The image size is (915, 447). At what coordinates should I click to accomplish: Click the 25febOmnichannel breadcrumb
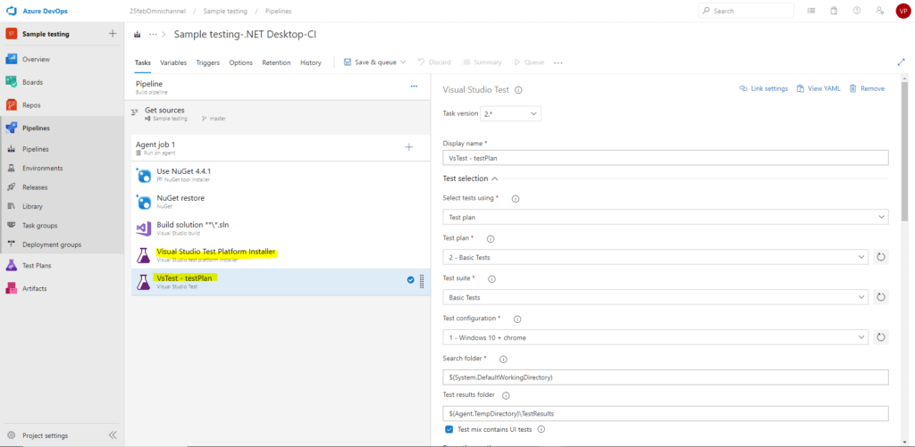(x=157, y=11)
